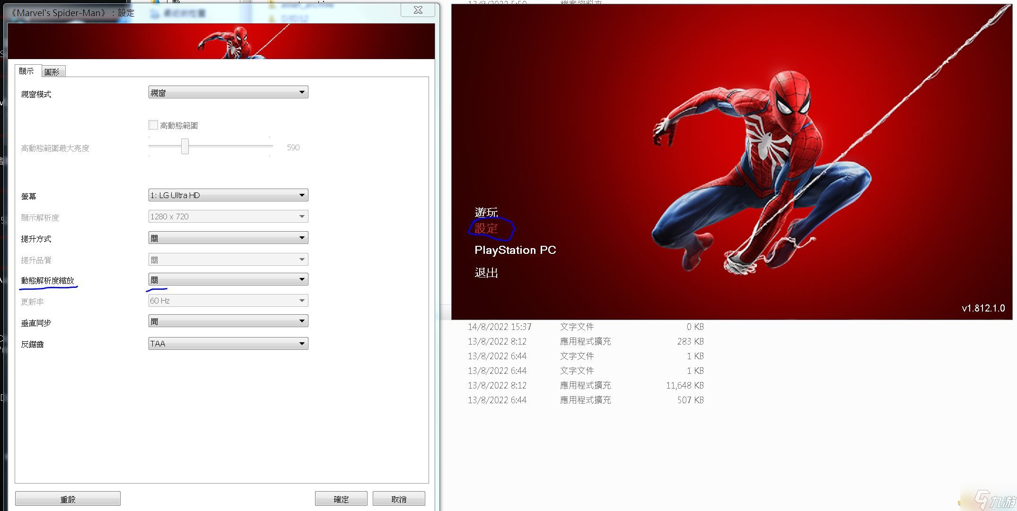Viewport: 1017px width, 511px height.
Task: Click the 確定 confirm button
Action: [x=341, y=499]
